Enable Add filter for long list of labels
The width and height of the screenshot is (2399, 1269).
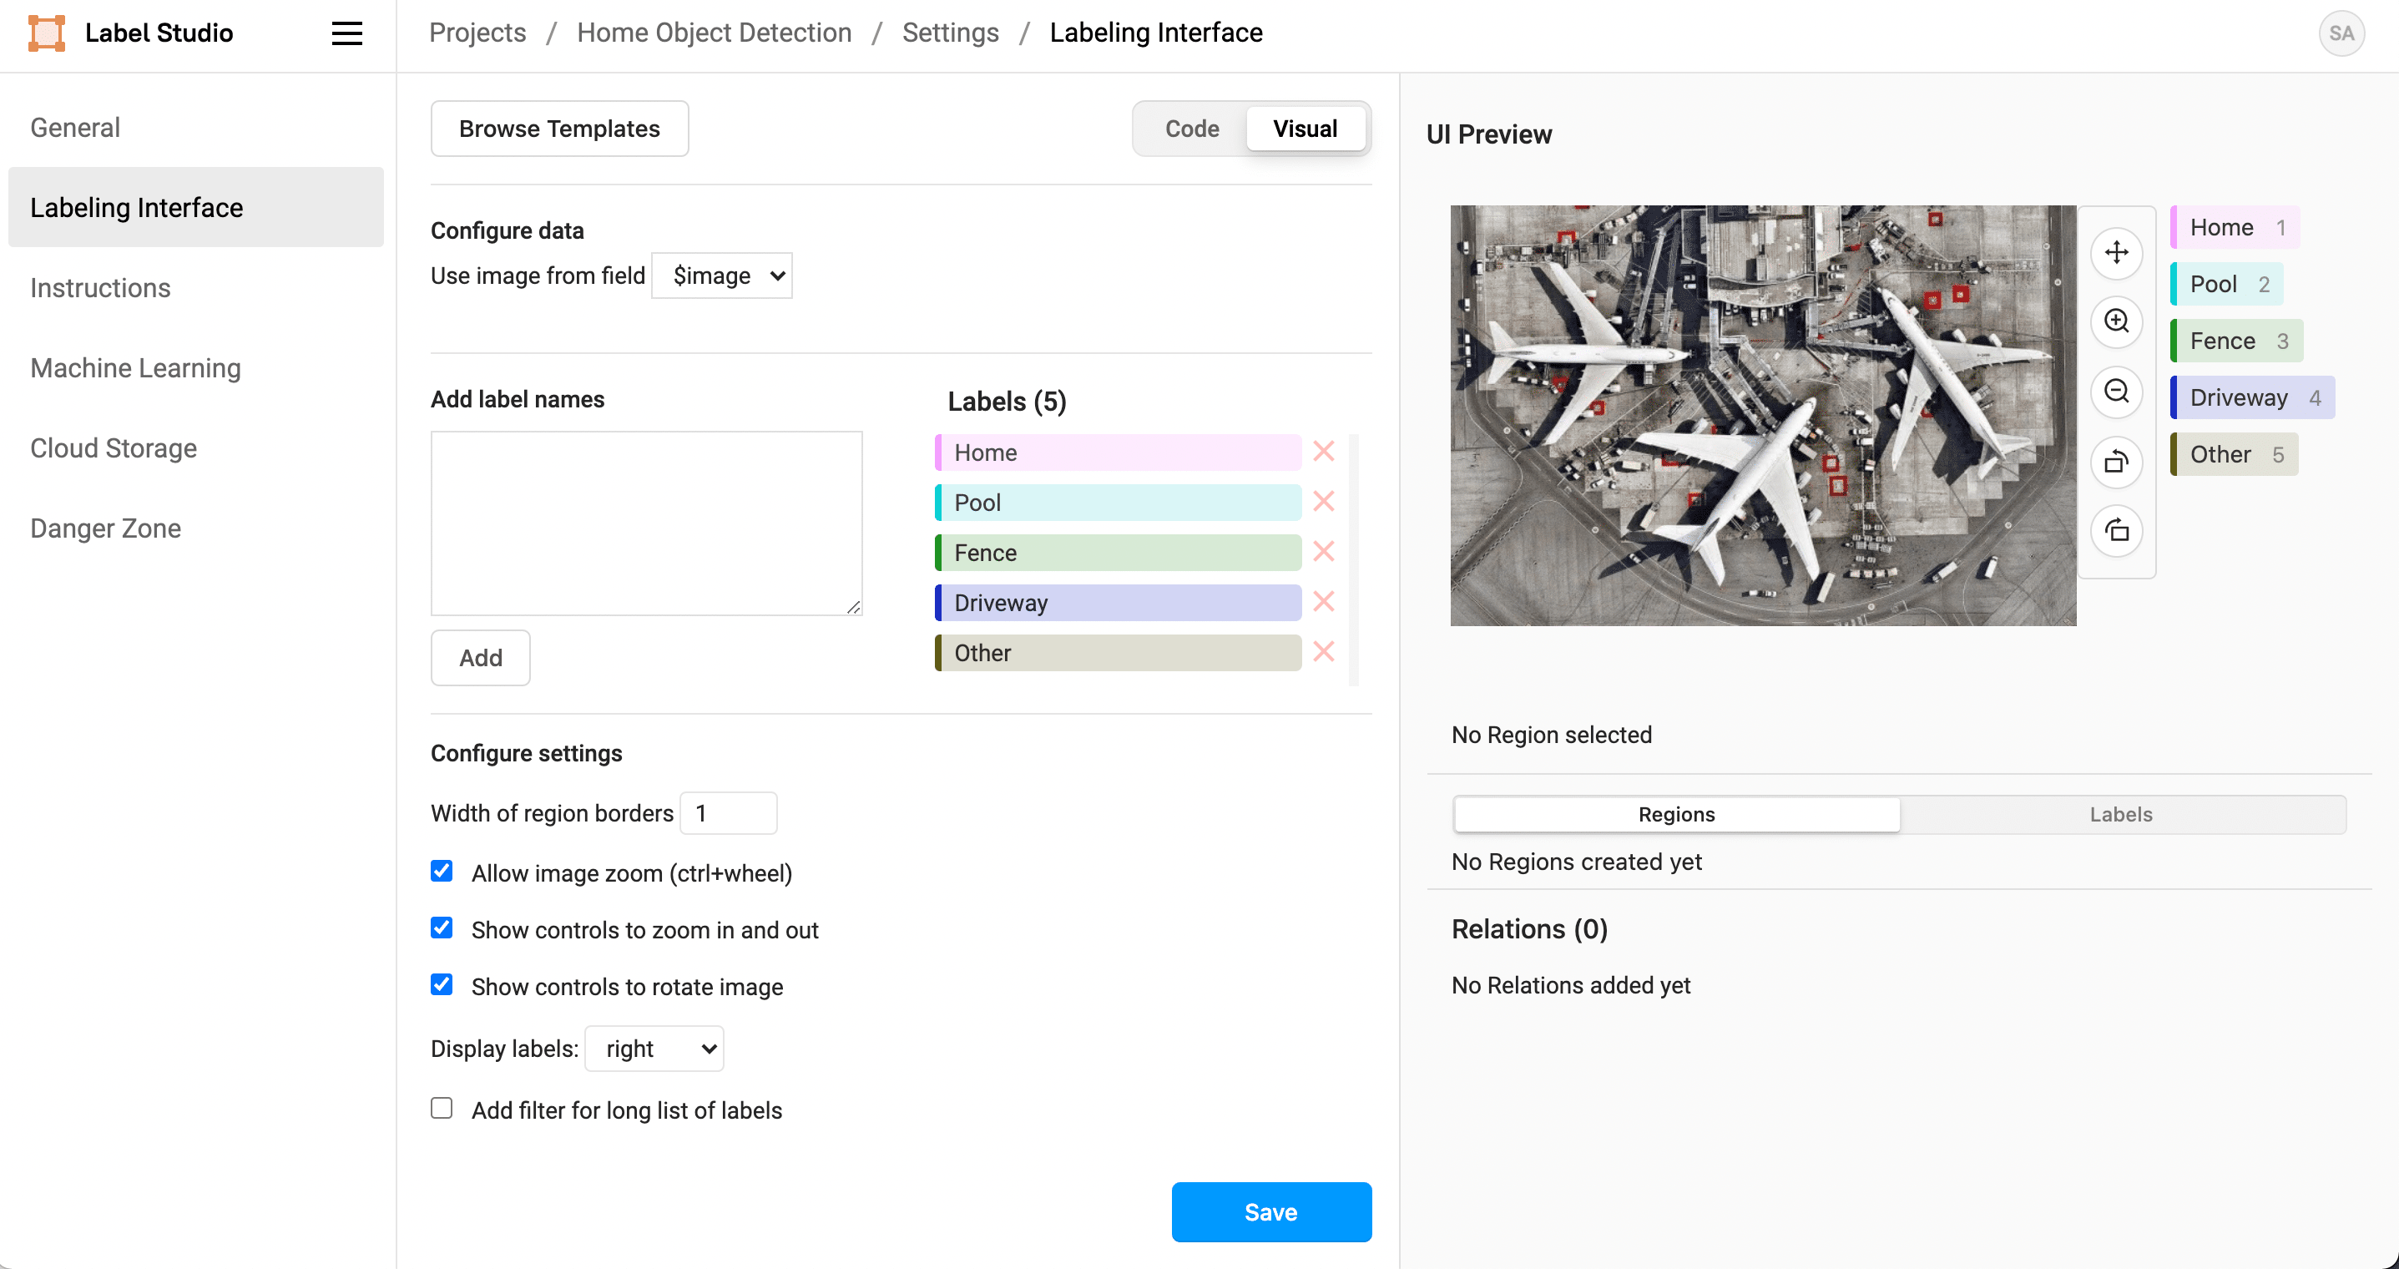[442, 1108]
